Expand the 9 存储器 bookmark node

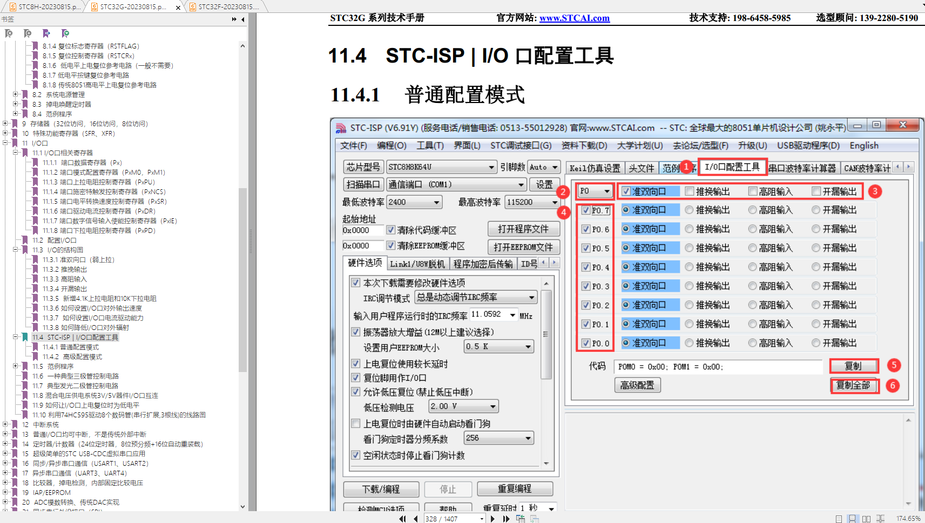coord(5,124)
